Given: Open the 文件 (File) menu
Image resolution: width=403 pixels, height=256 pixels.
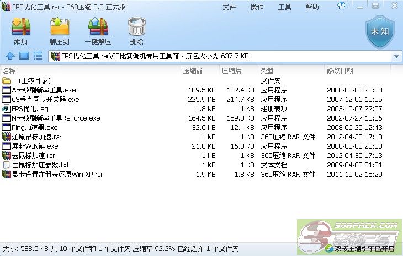Looking at the screenshot, I should tap(229, 7).
